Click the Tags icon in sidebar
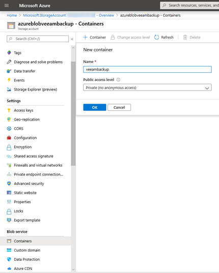This screenshot has width=219, height=273. click(x=9, y=52)
